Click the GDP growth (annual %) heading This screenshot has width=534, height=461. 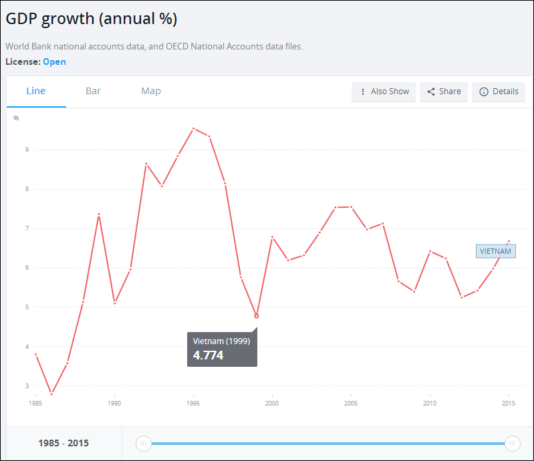(92, 19)
